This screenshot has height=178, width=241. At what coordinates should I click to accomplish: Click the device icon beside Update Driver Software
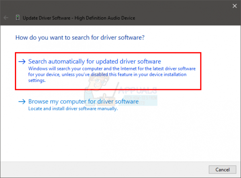coord(18,18)
